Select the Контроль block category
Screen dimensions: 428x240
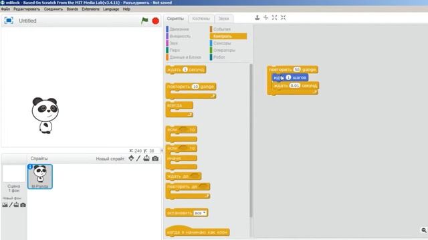[228, 36]
